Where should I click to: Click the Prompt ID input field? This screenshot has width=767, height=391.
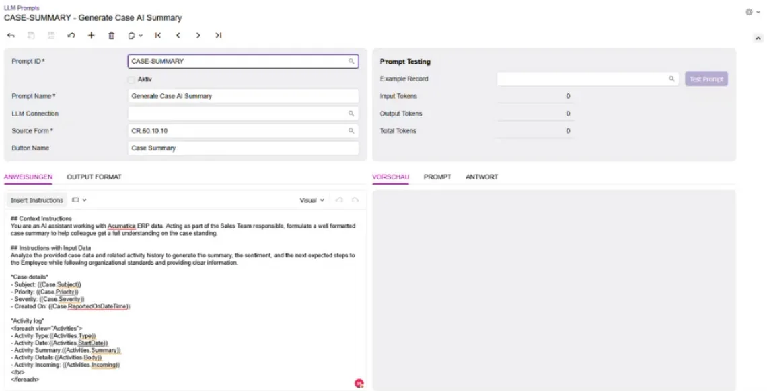[243, 62]
